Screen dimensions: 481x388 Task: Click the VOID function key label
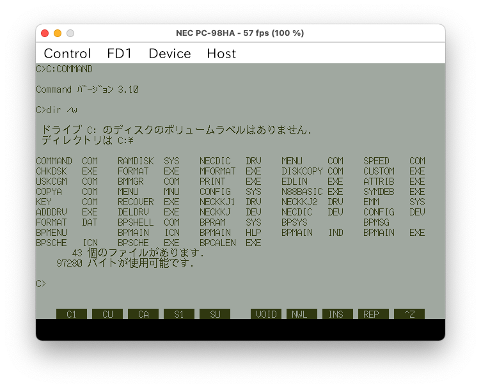[x=266, y=314]
